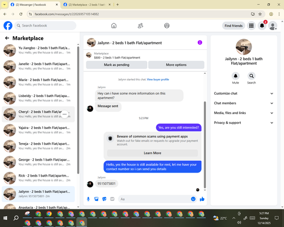Open the Lisbeidy conversation
The height and width of the screenshot is (227, 284).
click(39, 98)
